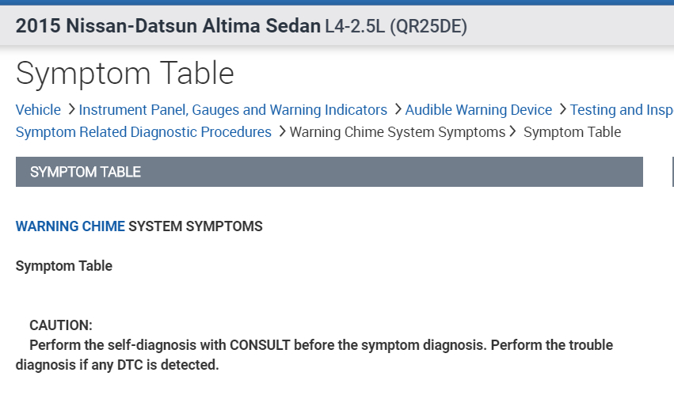The height and width of the screenshot is (399, 674).
Task: Click chevron before Warning Chime System Symptoms
Action: (282, 132)
